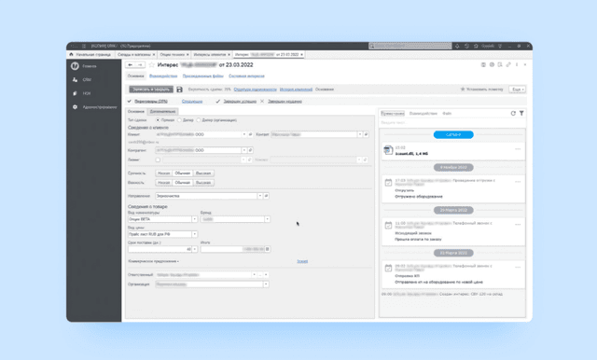The width and height of the screenshot is (597, 360).
Task: Click the report icon in form header
Action: 500,64
